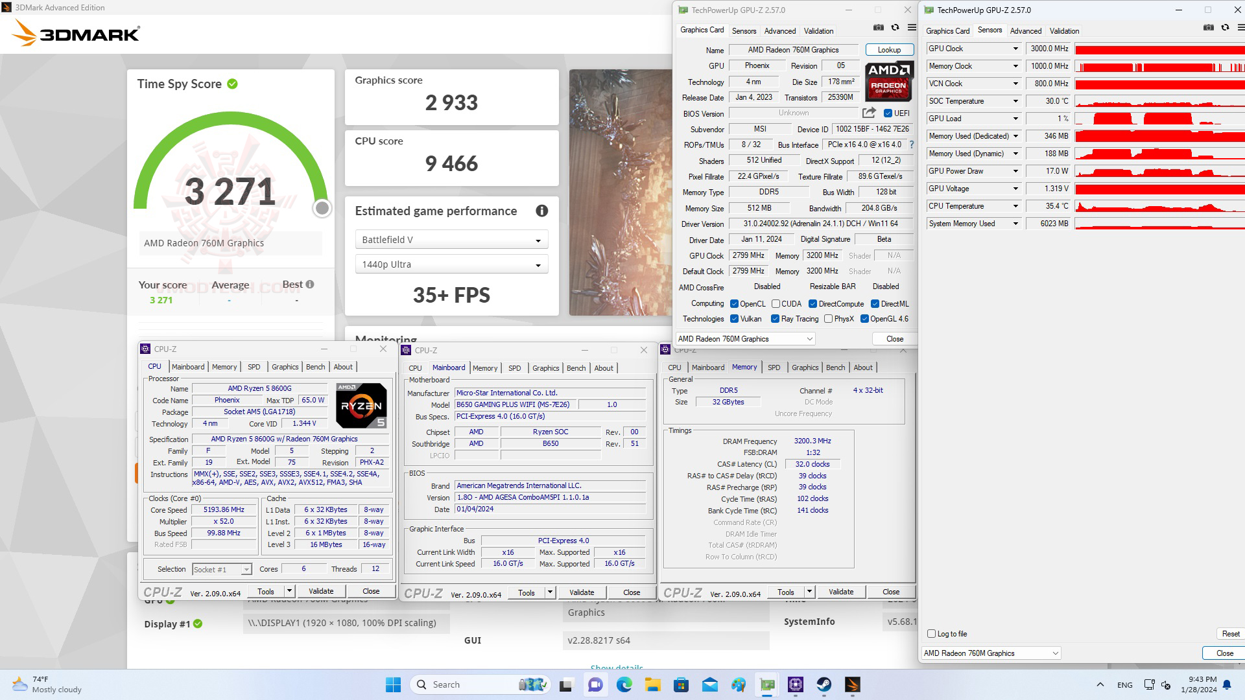Screen dimensions: 1245x700
Task: Click the GPU-Z refresh icon
Action: tap(895, 28)
